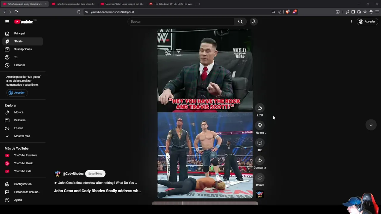Toggle the browser sidebar panel icon

(x=353, y=12)
